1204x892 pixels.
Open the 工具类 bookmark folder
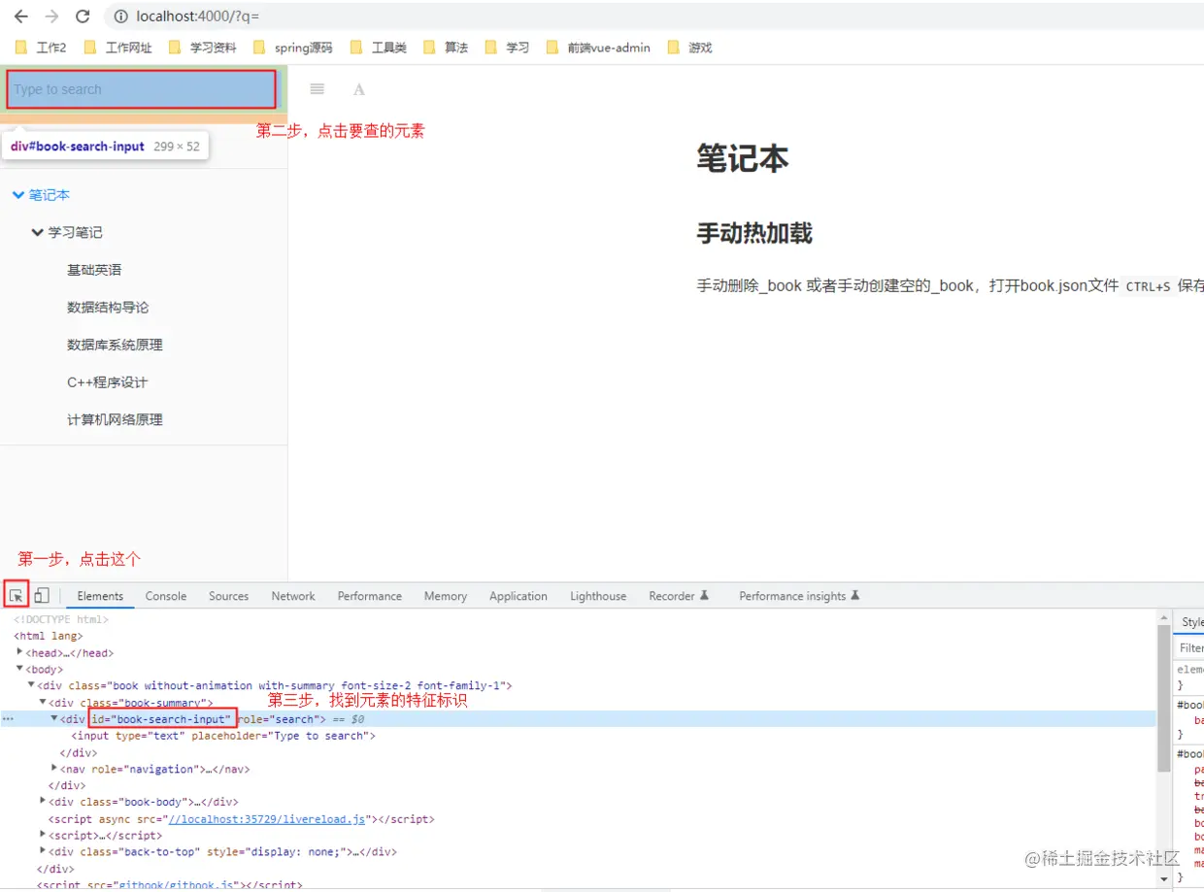coord(378,47)
